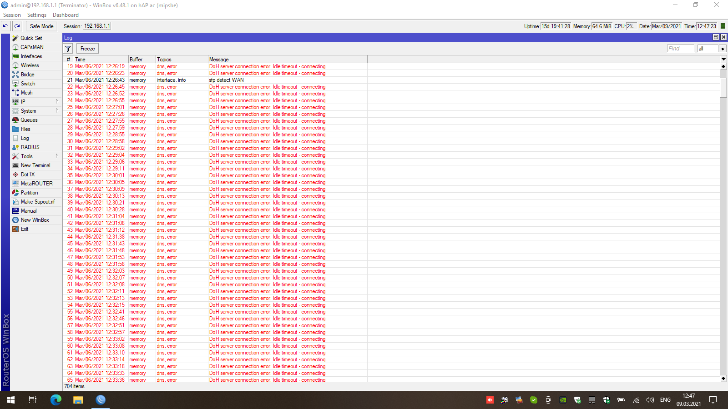
Task: Open the column selector dropdown arrow
Action: pos(723,60)
